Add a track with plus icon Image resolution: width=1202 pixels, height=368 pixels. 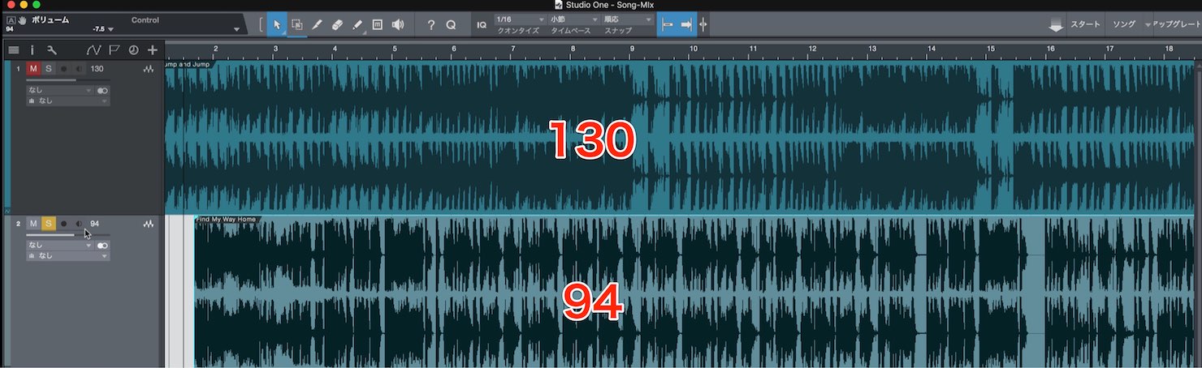pyautogui.click(x=152, y=49)
